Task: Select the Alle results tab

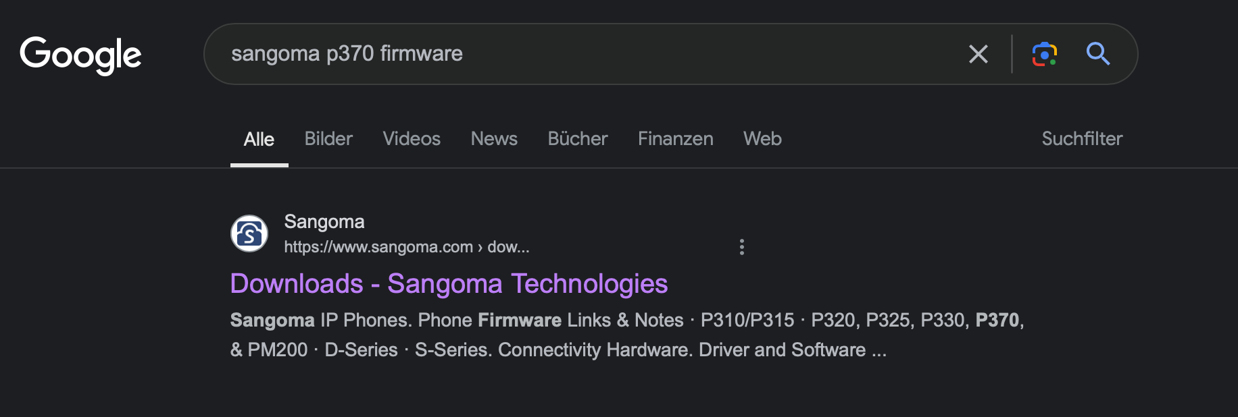Action: pos(259,140)
